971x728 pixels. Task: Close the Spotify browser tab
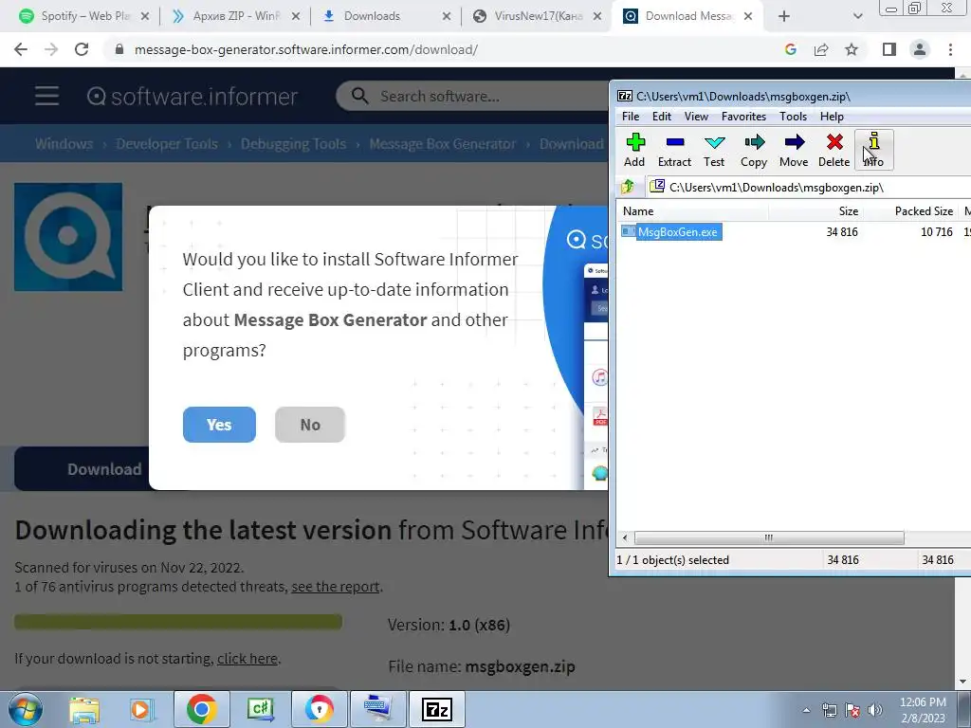[x=145, y=17]
